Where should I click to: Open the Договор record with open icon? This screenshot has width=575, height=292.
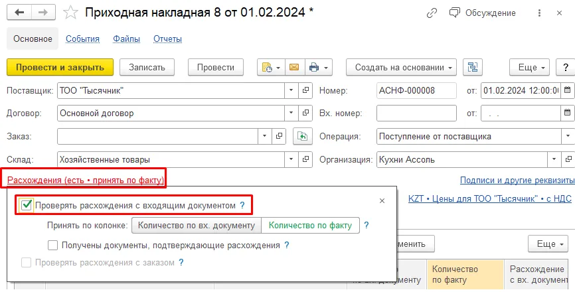tap(305, 113)
